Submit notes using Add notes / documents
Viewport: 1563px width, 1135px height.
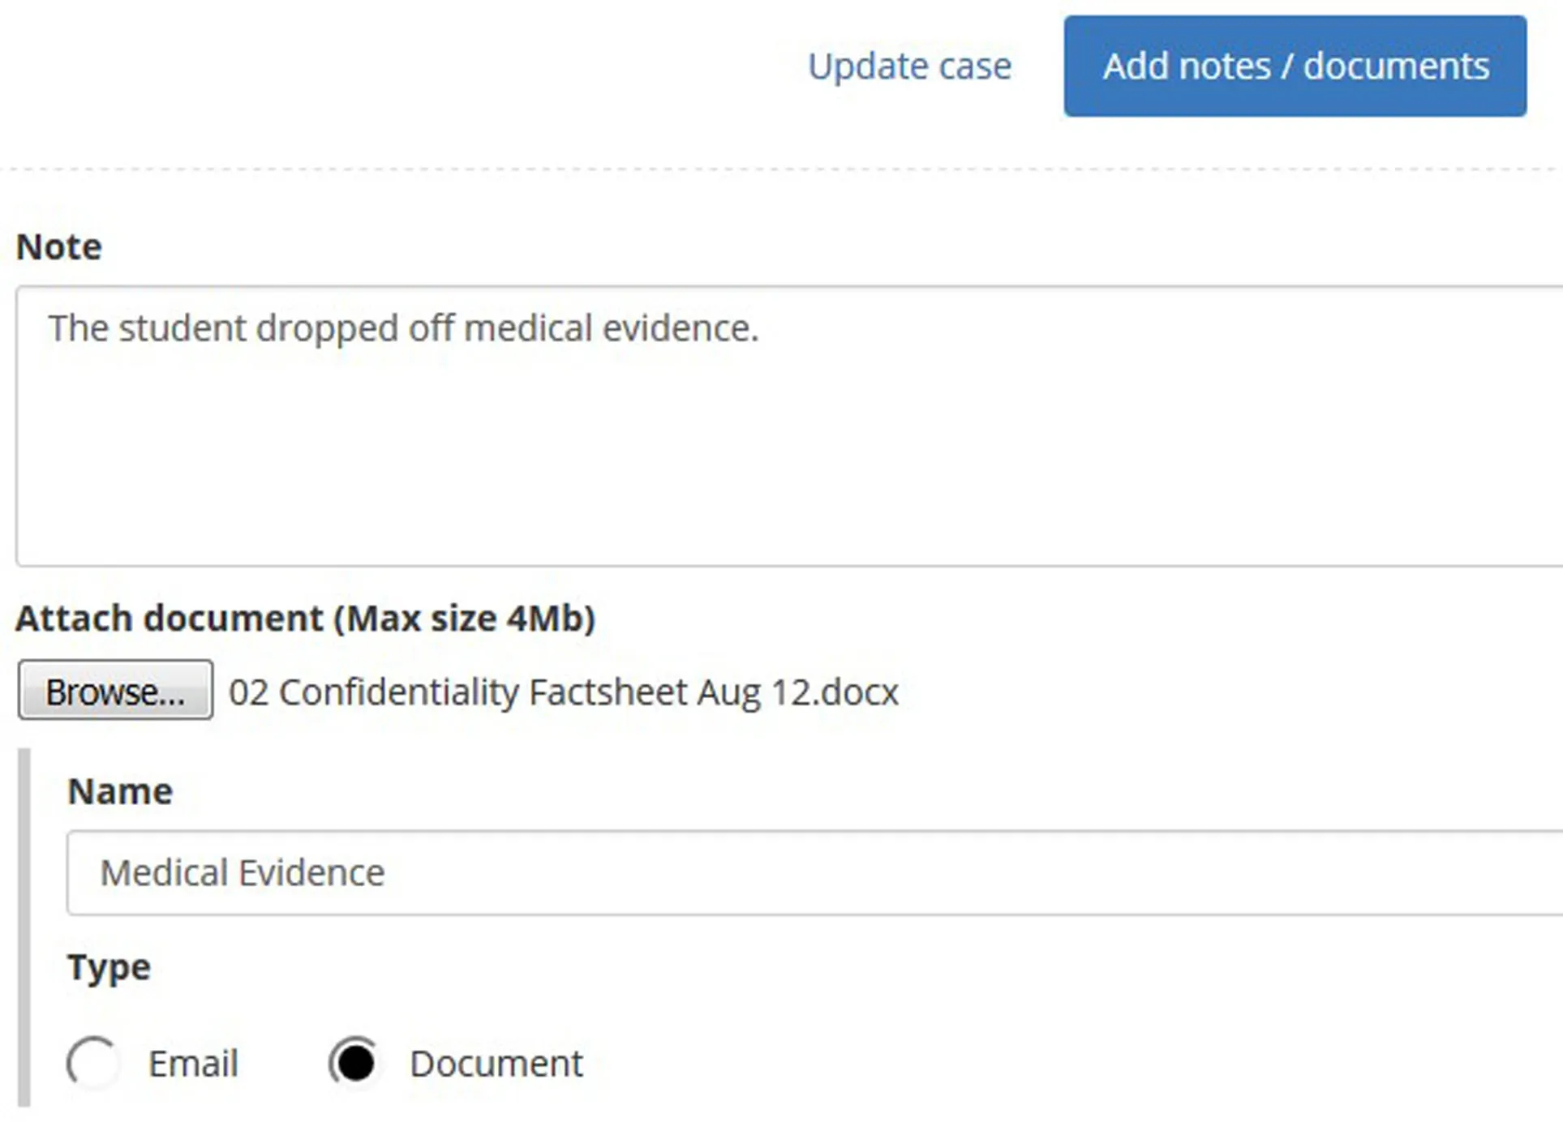[1295, 66]
